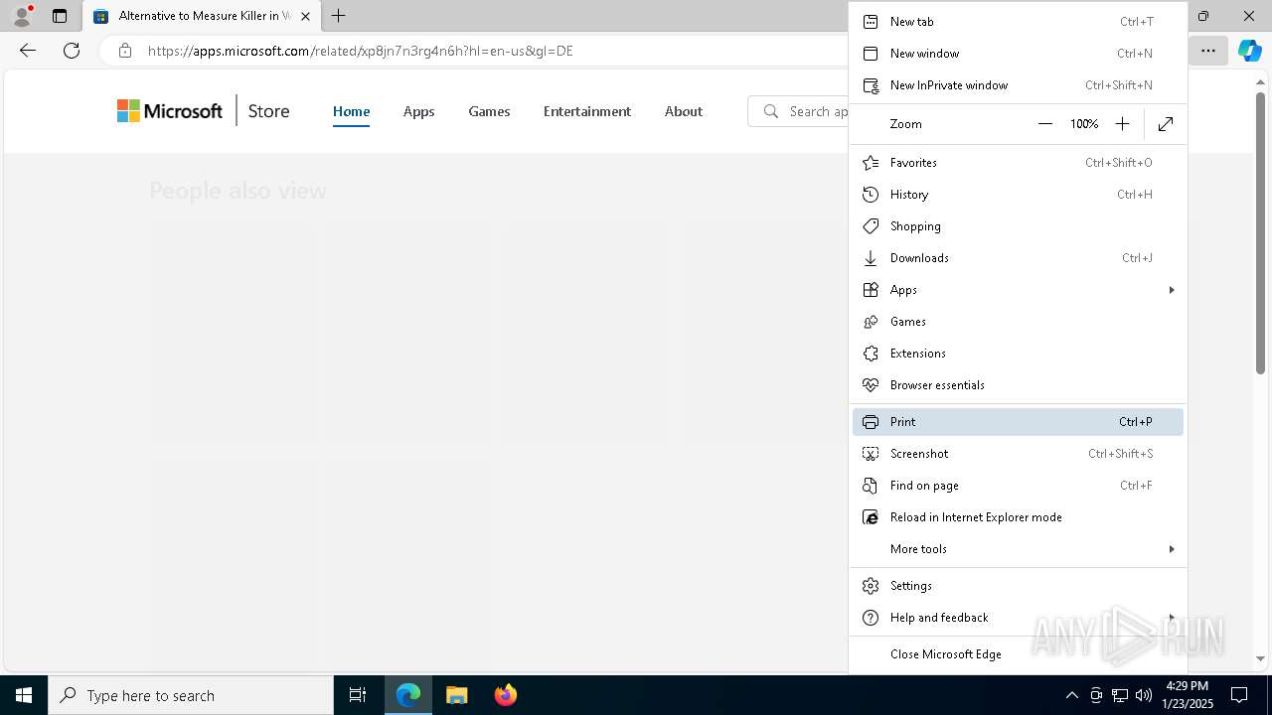Open Games from the Edge menu
The image size is (1272, 715).
click(1018, 321)
